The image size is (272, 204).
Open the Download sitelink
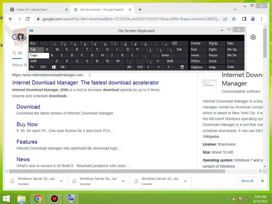28,107
